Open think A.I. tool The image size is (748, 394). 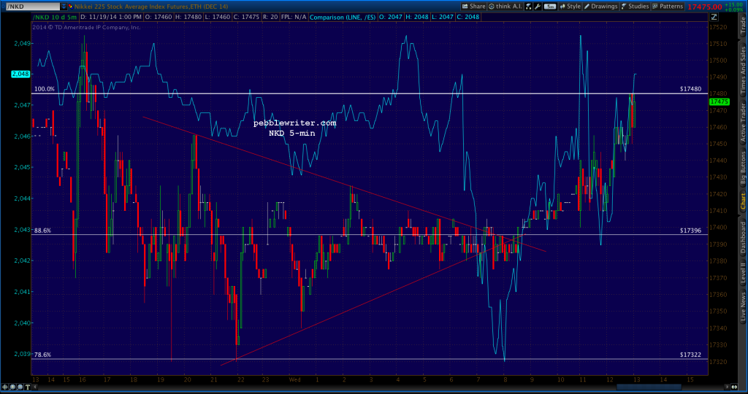tap(505, 7)
